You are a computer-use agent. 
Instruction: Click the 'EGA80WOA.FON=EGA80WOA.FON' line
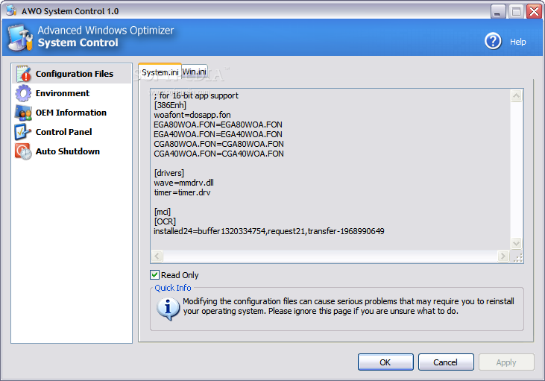218,125
